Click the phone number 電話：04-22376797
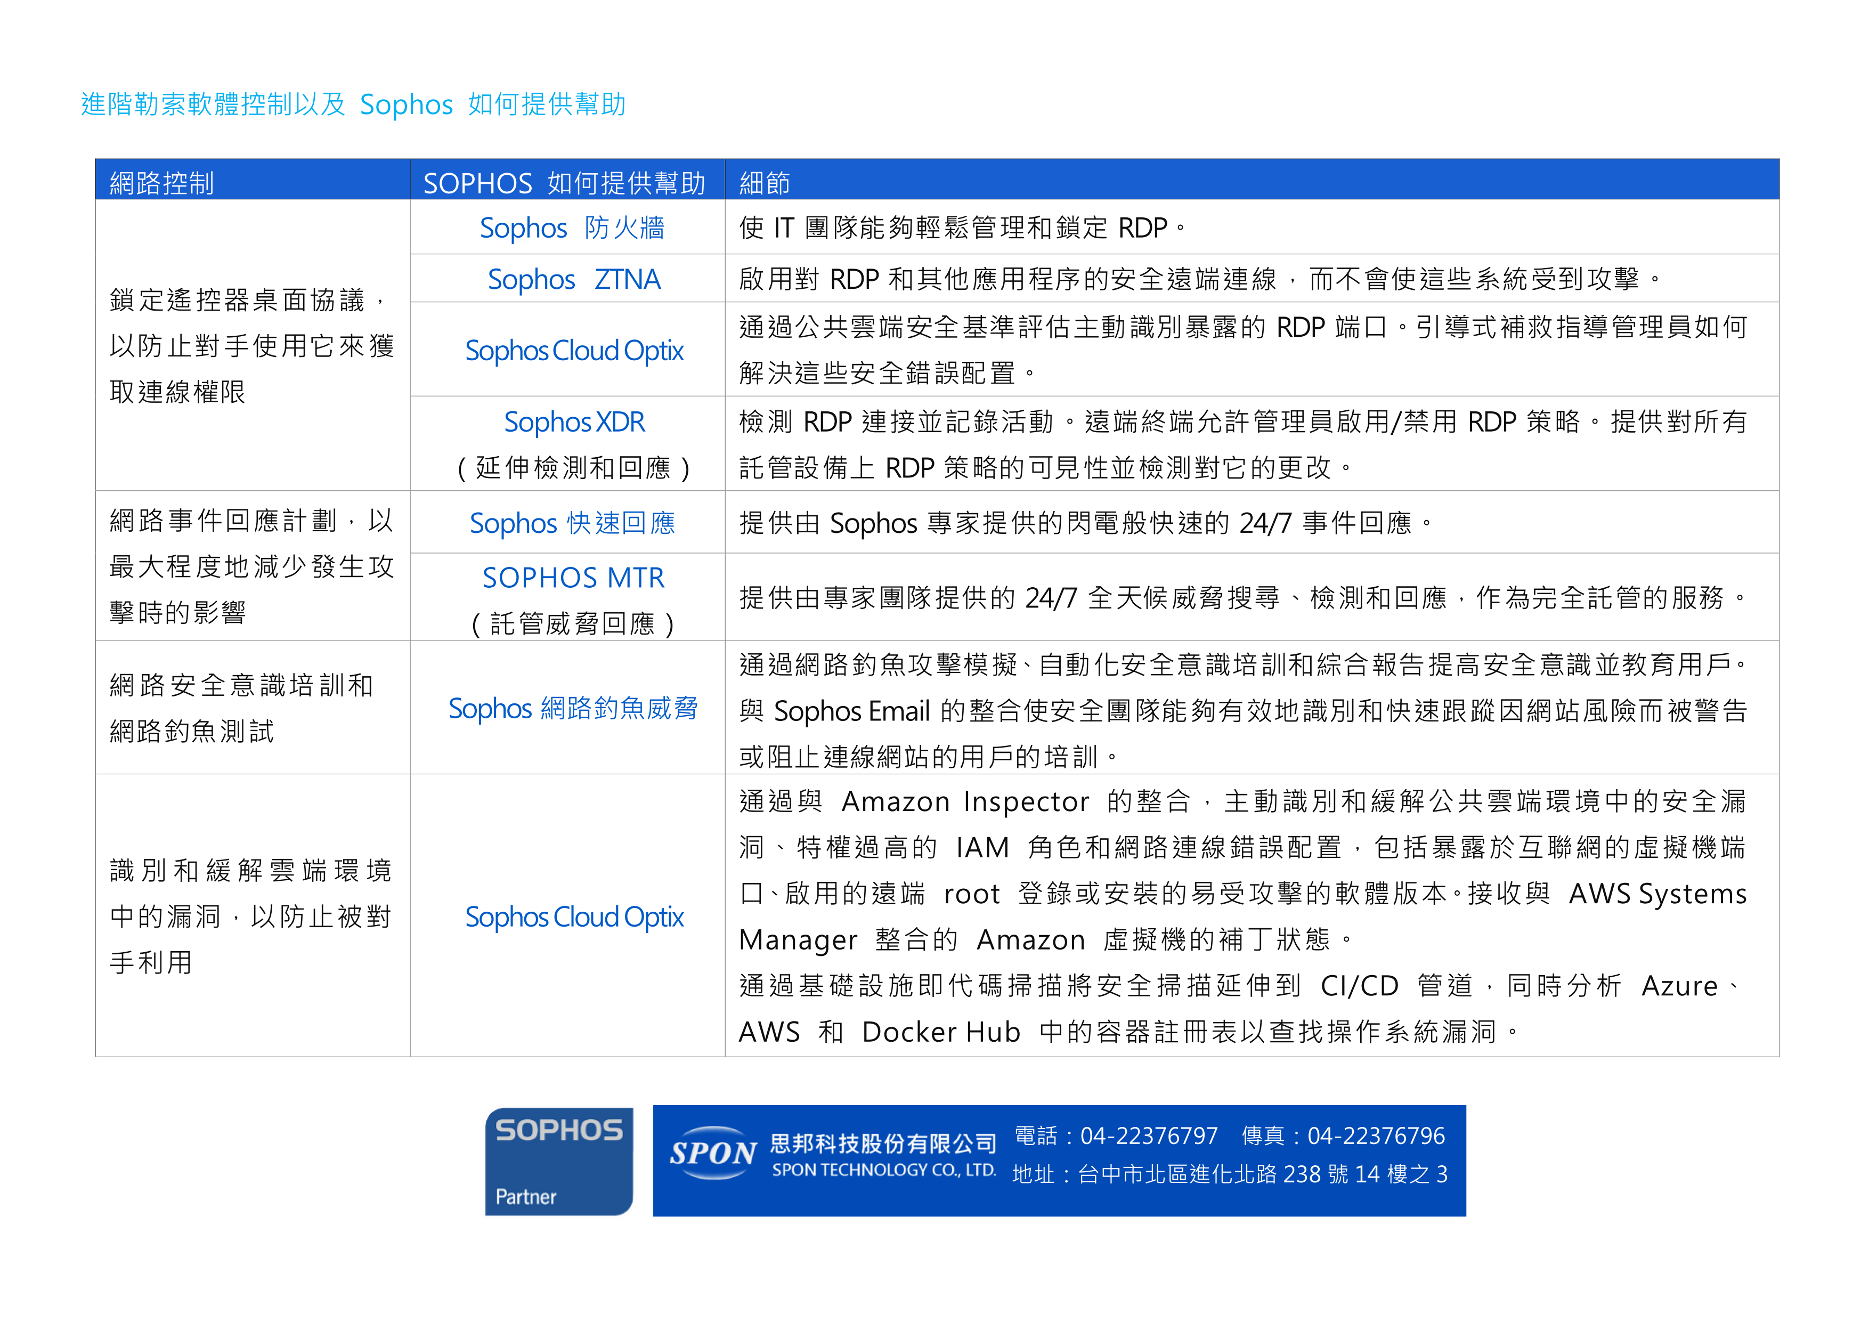The image size is (1869, 1322). (1116, 1136)
